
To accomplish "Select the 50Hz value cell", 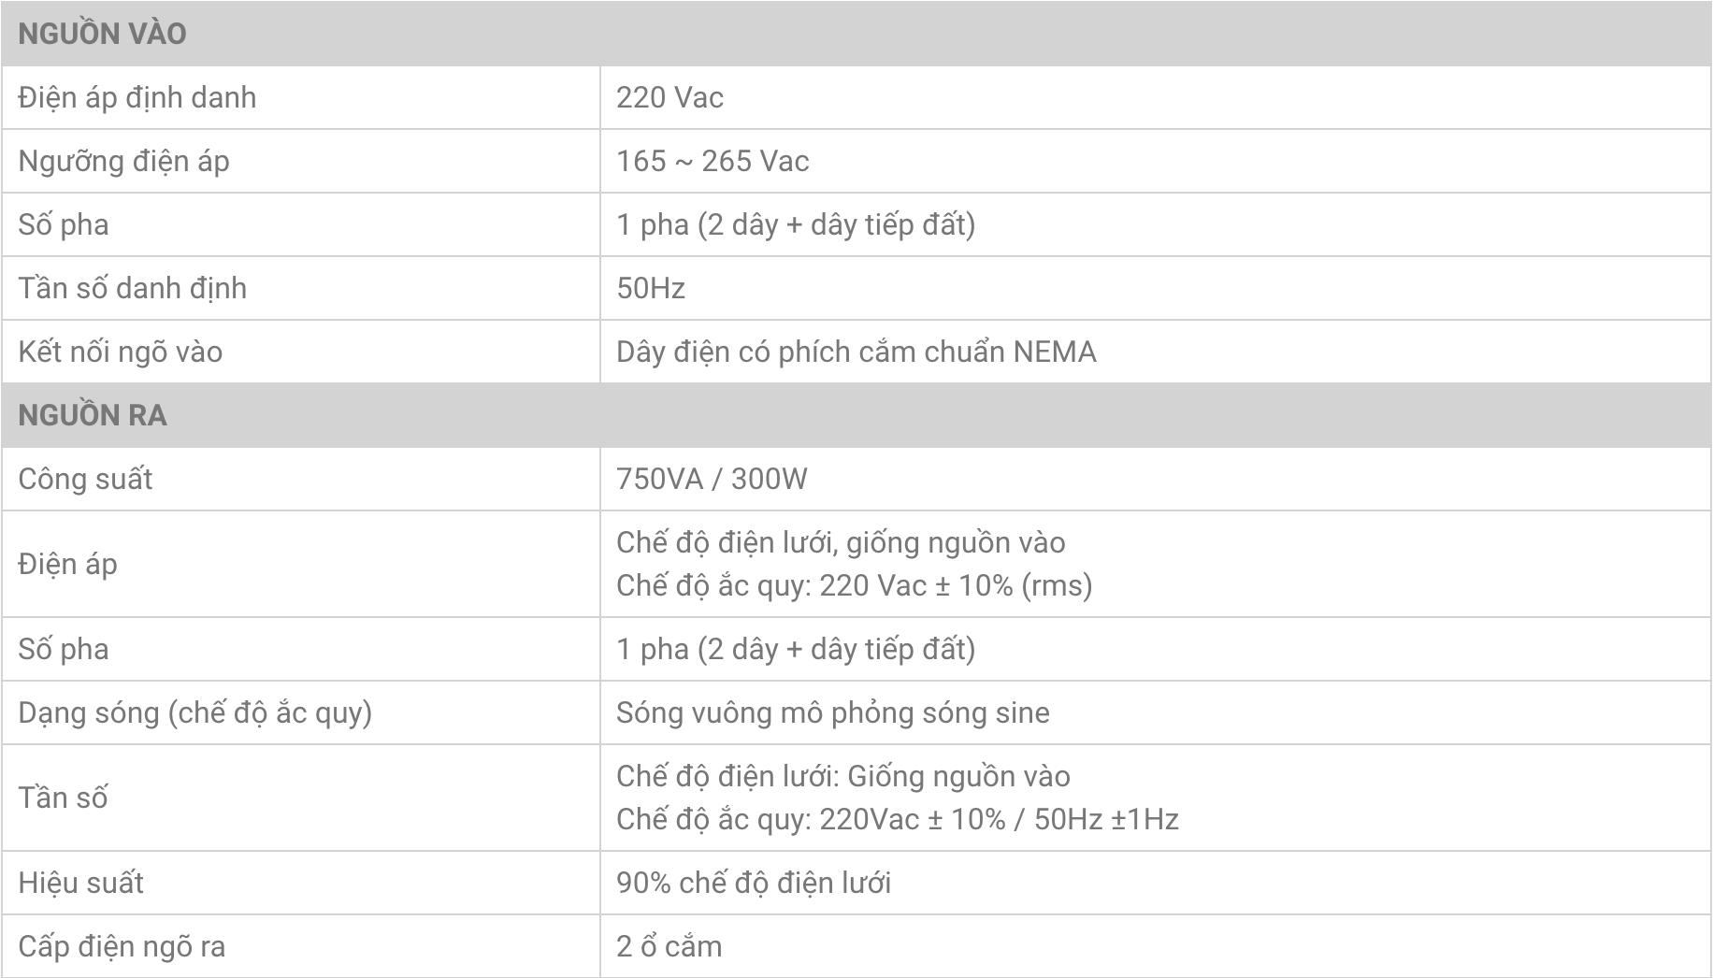I will pos(651,288).
